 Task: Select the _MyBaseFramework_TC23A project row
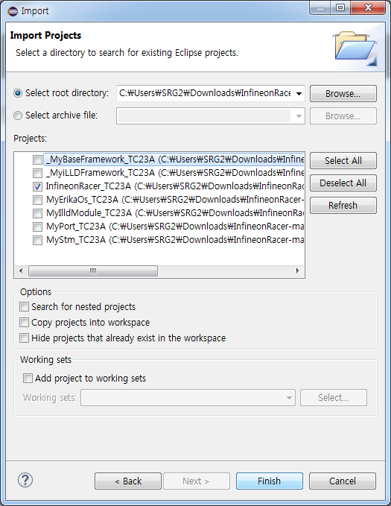[x=174, y=159]
